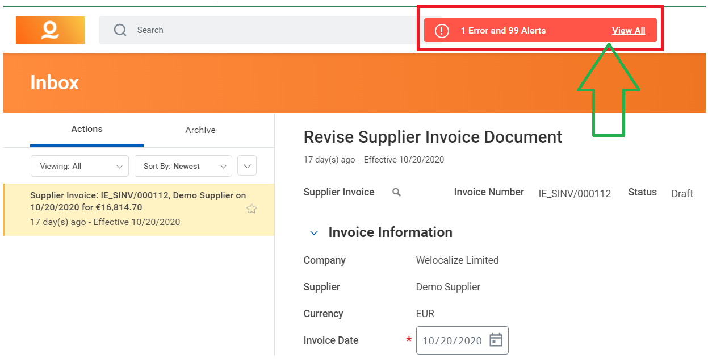Switch to the Archive tab
Viewport: 708px width, 362px height.
[x=200, y=130]
